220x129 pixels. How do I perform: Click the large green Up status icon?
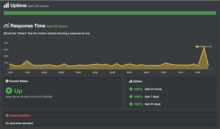coord(9,91)
